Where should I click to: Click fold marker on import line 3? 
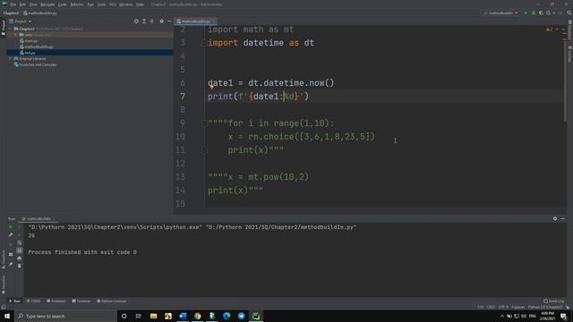(204, 43)
